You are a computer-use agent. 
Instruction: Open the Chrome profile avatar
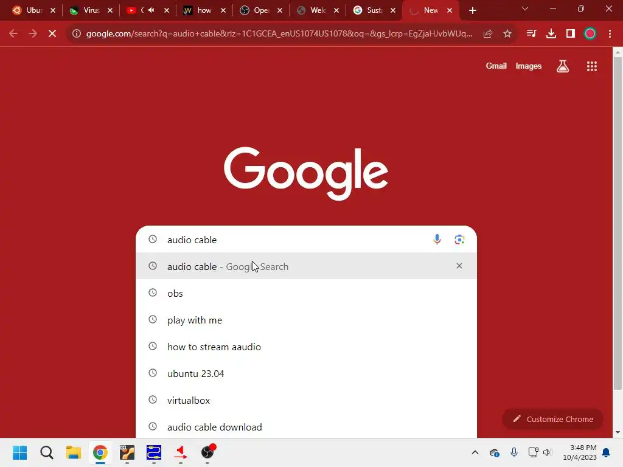coord(590,33)
